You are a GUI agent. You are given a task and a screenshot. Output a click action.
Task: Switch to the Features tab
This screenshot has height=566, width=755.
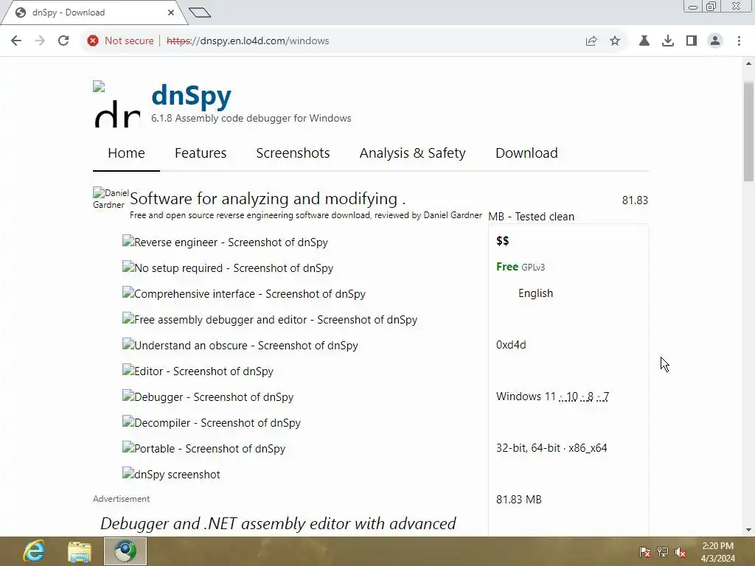pyautogui.click(x=201, y=153)
